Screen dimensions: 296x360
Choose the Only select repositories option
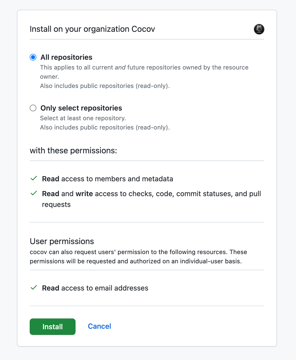click(x=33, y=108)
